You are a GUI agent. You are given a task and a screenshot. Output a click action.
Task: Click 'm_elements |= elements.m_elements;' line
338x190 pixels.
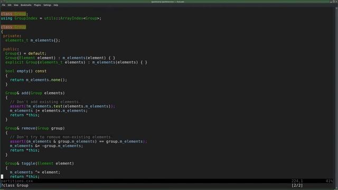49,111
